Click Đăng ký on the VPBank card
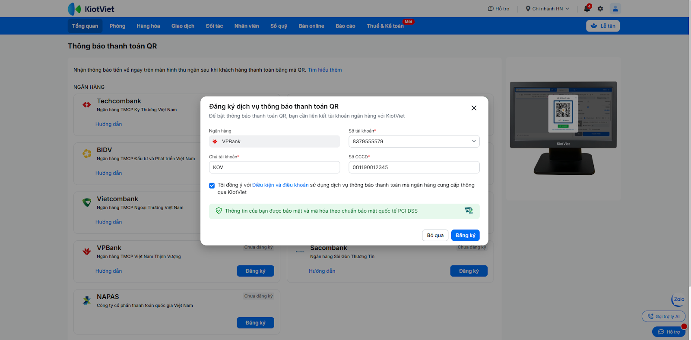The height and width of the screenshot is (340, 691). point(255,271)
